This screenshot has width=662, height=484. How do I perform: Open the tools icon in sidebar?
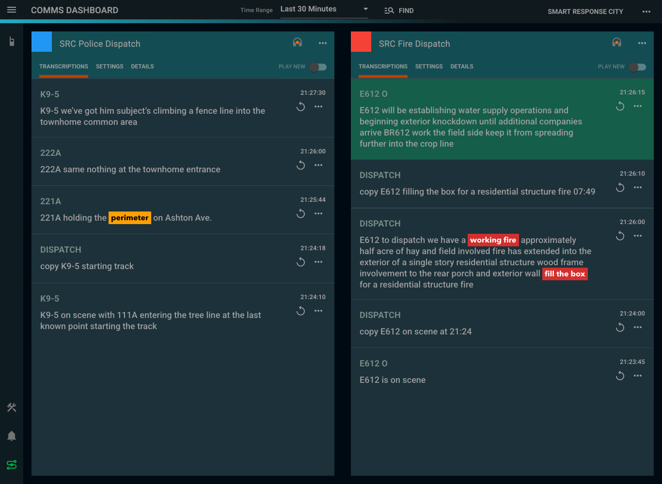coord(12,408)
